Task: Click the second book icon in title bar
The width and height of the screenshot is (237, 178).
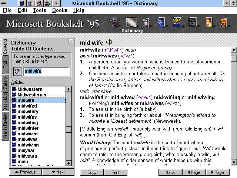Action: tap(30, 3)
